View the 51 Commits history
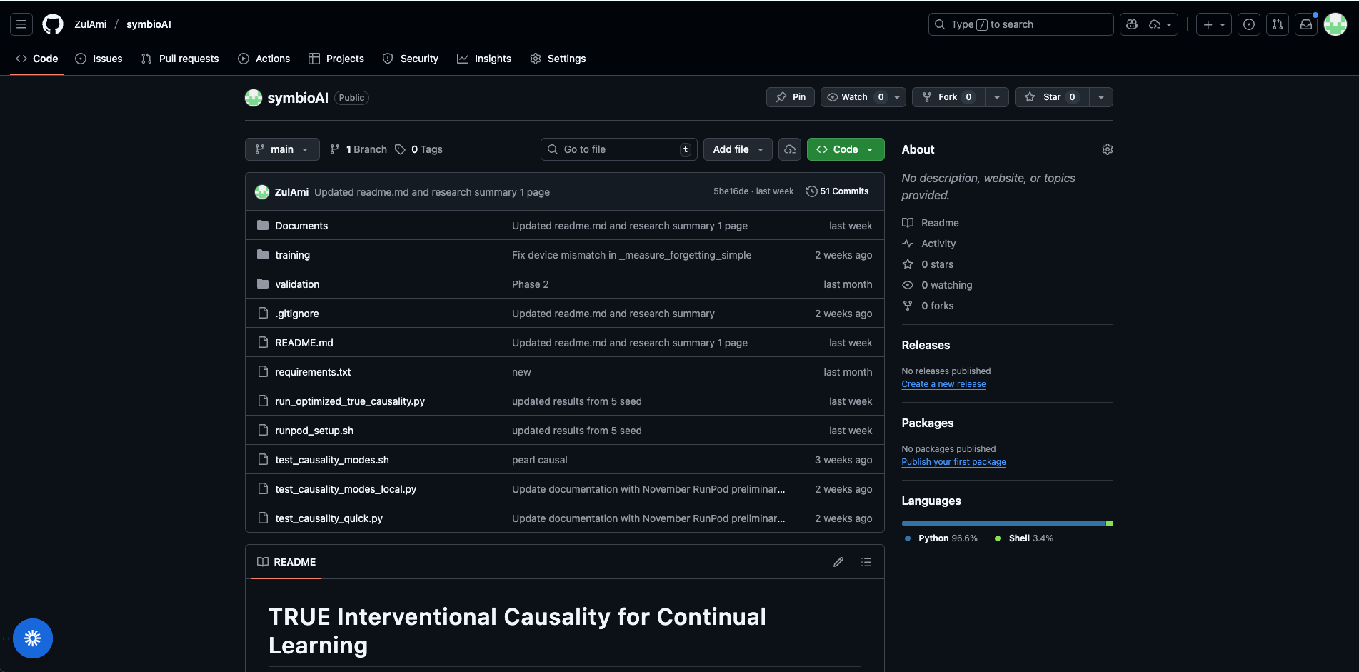This screenshot has width=1359, height=672. coord(838,191)
